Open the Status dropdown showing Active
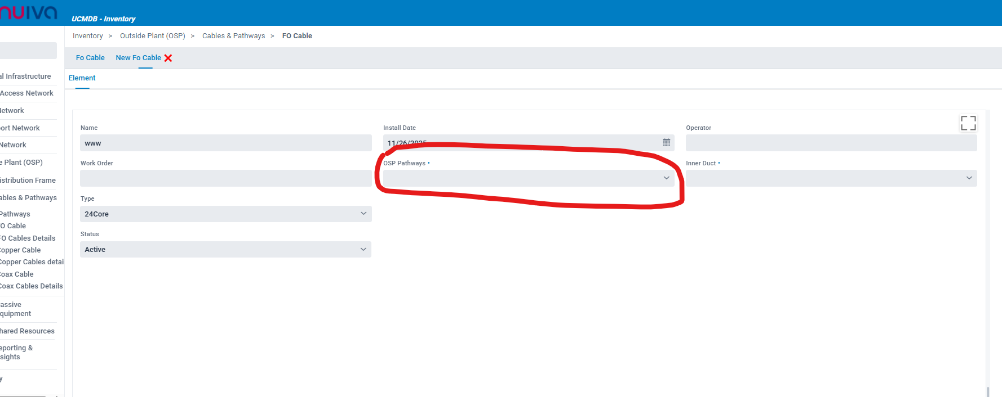This screenshot has width=1002, height=397. point(225,249)
